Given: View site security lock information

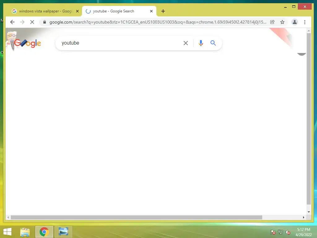Looking at the screenshot, I should point(45,22).
